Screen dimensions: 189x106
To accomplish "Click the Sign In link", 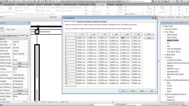I will tap(167, 1).
